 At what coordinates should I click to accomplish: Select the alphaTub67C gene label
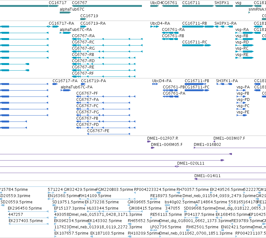[x=72, y=9]
